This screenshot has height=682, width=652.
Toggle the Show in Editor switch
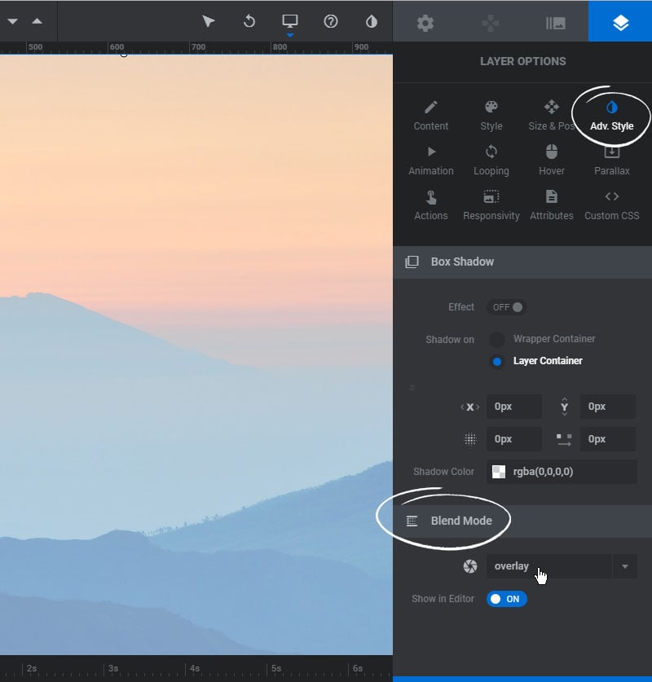tap(507, 599)
